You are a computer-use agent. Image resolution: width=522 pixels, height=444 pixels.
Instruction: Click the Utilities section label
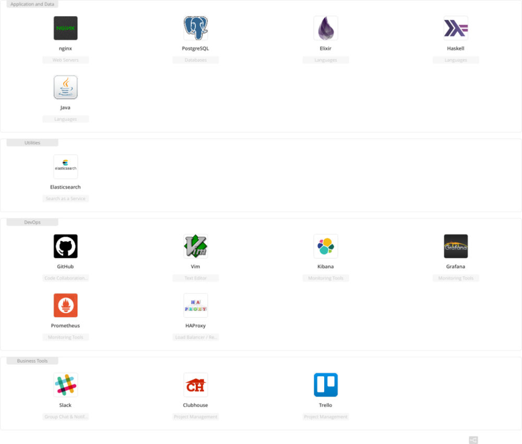coord(32,143)
